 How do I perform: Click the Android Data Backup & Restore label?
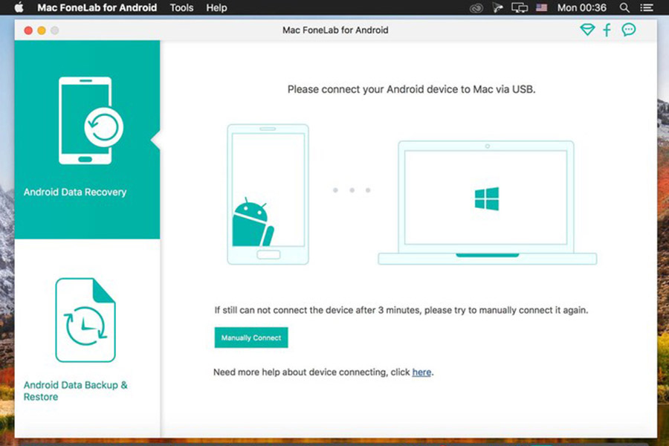[76, 390]
